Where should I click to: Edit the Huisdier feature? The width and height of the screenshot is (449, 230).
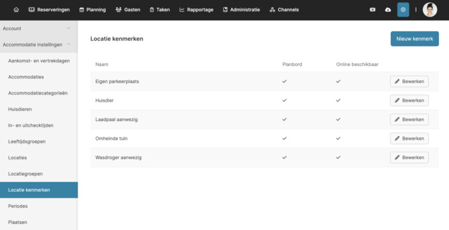[409, 100]
